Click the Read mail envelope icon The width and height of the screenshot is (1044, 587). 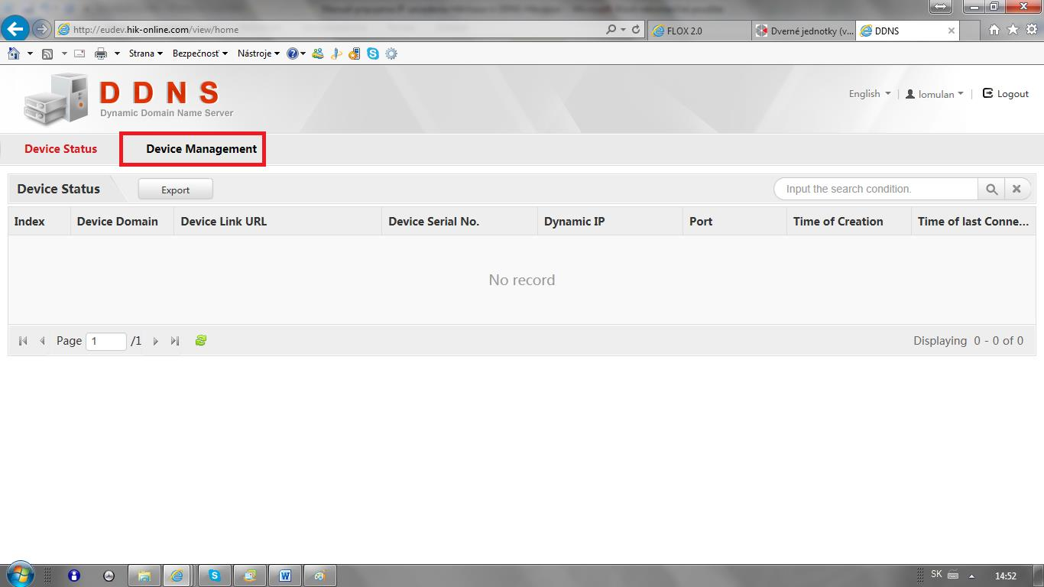[x=79, y=54]
